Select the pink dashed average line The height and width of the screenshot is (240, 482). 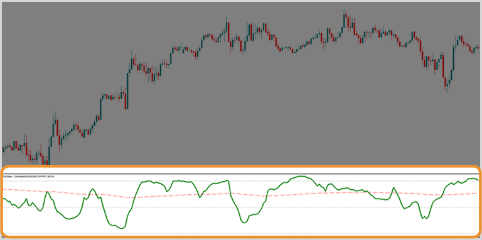click(x=240, y=194)
